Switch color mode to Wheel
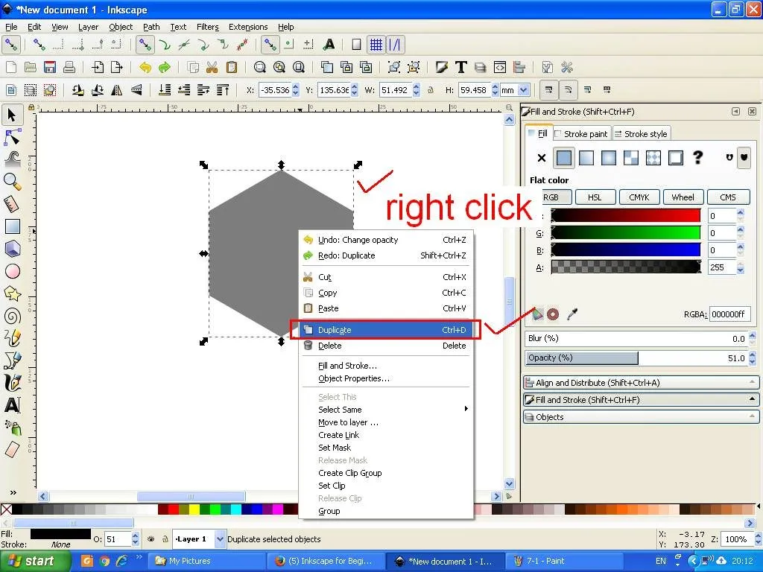The height and width of the screenshot is (572, 763). pyautogui.click(x=683, y=197)
